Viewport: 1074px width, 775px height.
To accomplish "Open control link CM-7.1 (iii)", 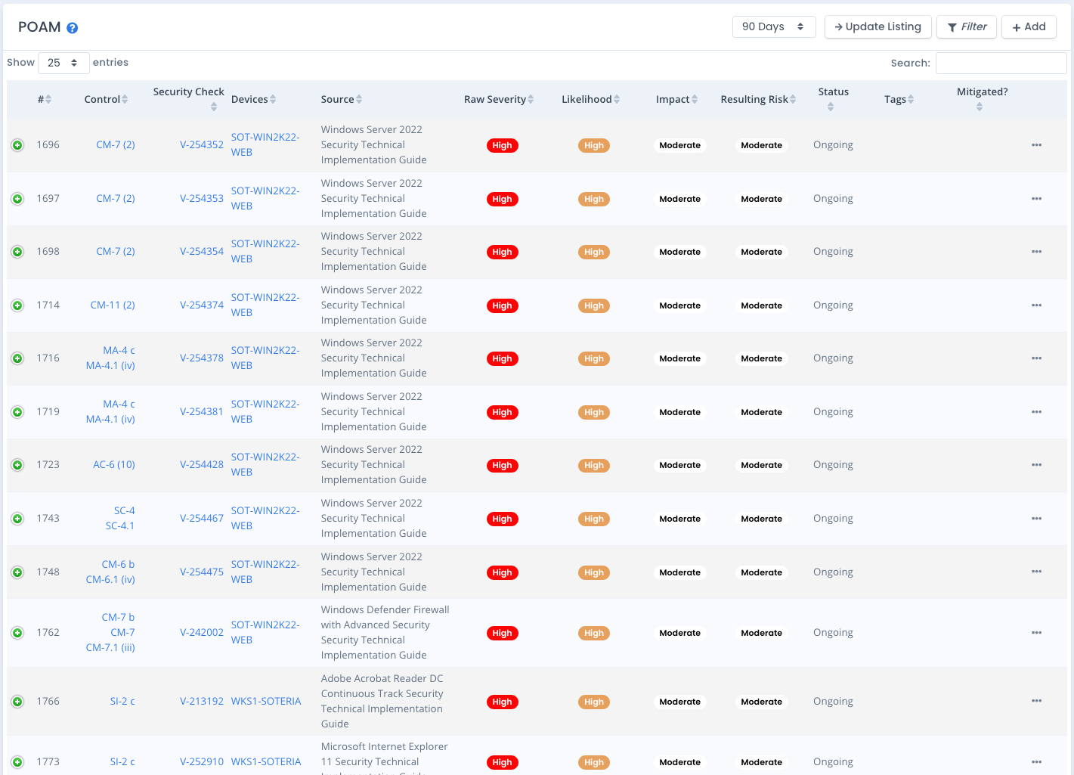I will 110,648.
